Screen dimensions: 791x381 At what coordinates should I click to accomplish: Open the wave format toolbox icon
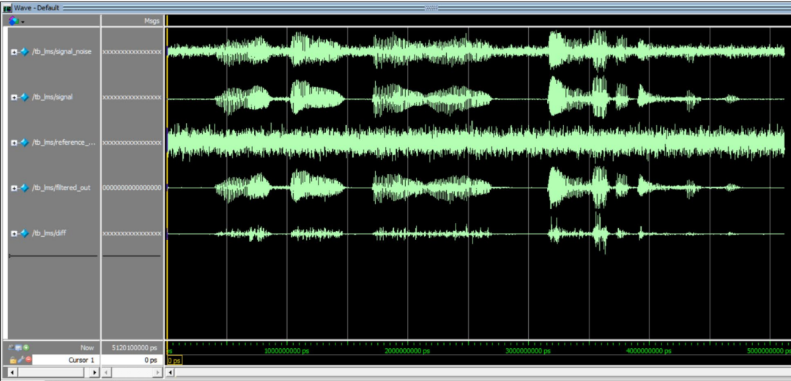click(13, 21)
